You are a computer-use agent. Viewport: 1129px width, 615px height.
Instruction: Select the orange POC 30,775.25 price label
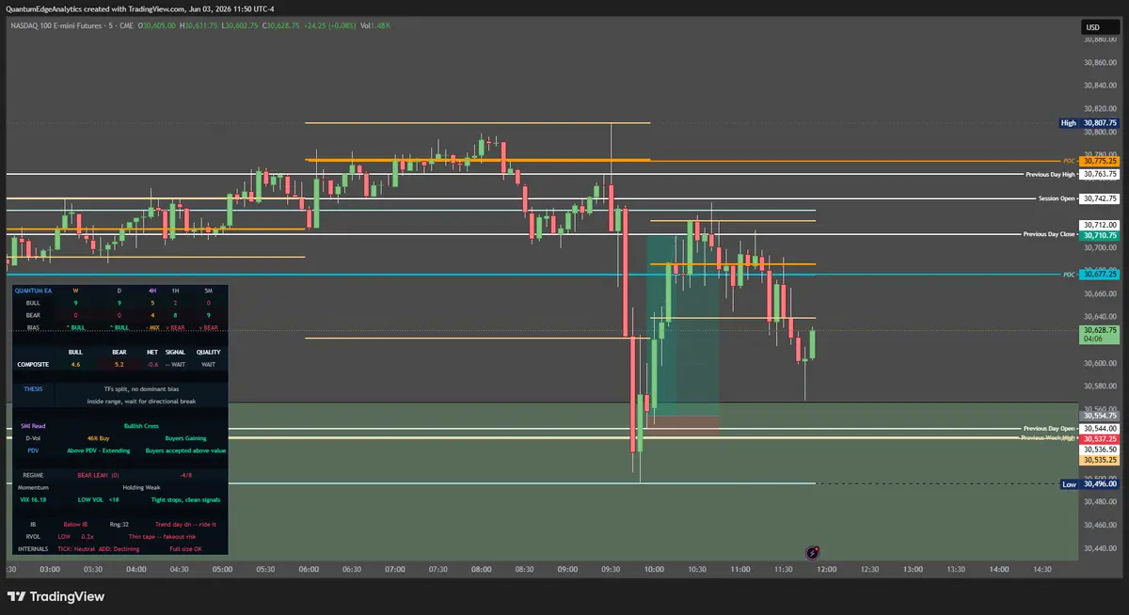[x=1098, y=161]
